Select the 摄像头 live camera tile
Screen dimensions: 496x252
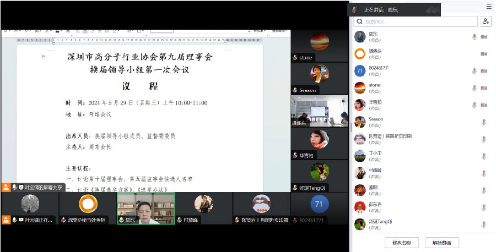click(x=320, y=111)
